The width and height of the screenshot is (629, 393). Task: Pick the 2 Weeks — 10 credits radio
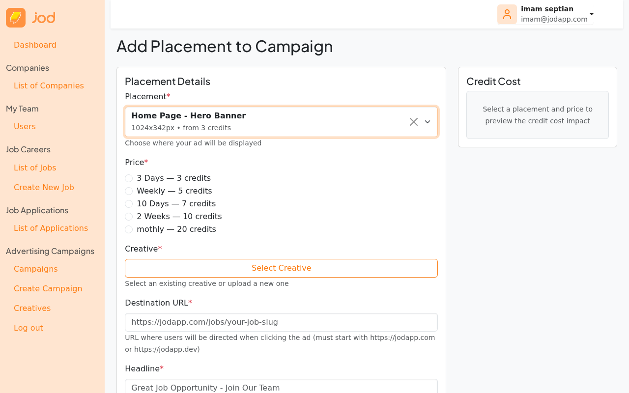click(x=129, y=217)
